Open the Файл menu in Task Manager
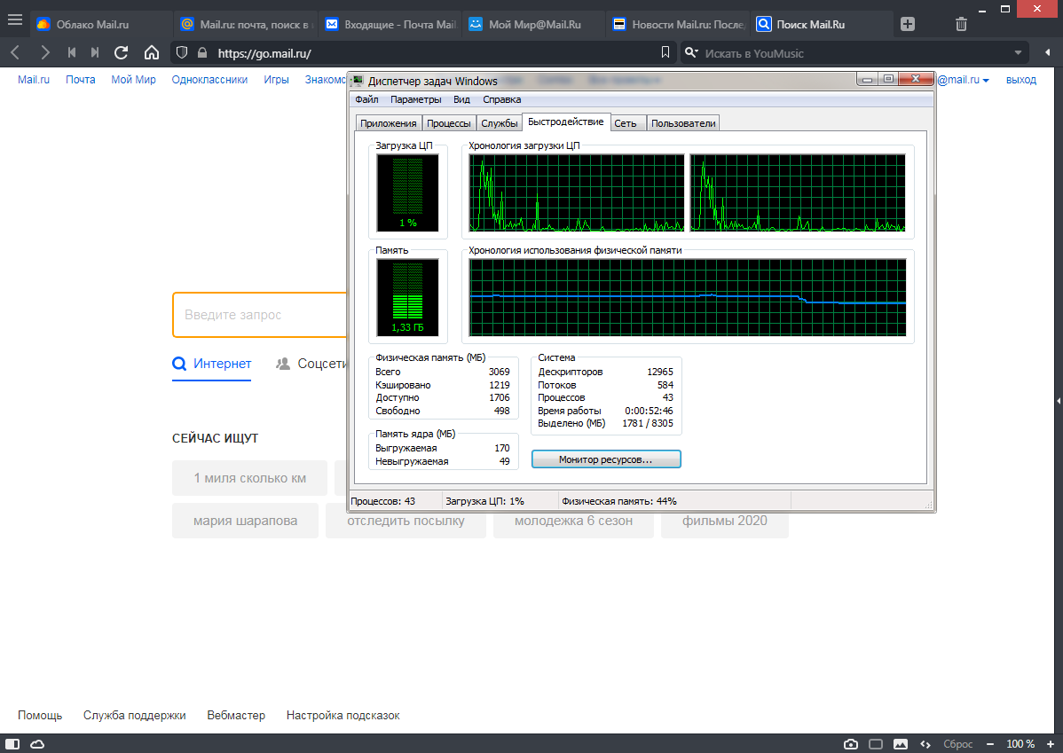Screen dimensions: 1063x753 click(366, 99)
